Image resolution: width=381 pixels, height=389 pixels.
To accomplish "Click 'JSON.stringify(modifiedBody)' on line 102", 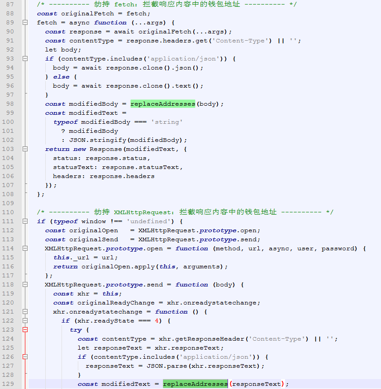I will coord(126,140).
